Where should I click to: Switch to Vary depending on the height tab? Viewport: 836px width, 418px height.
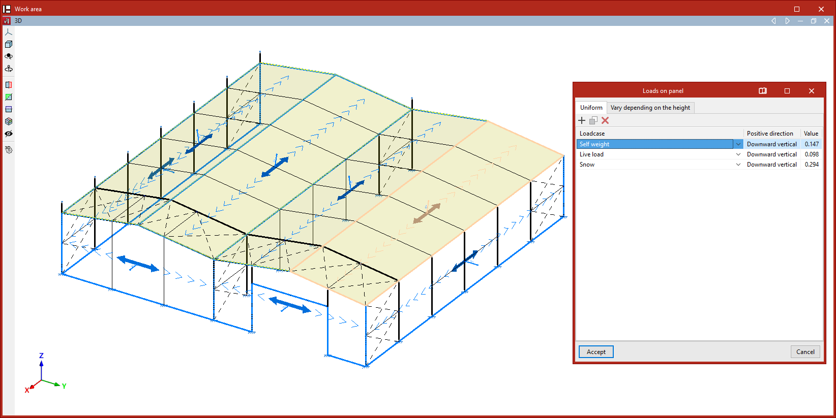[650, 108]
